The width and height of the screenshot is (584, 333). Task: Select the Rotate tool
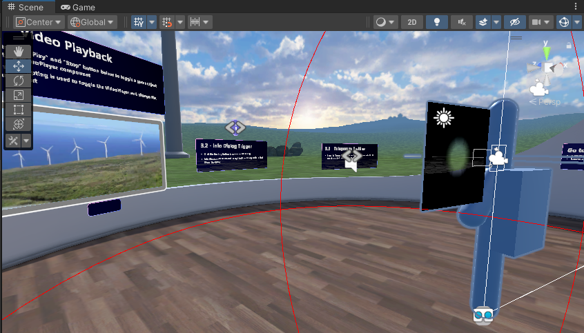click(x=18, y=81)
